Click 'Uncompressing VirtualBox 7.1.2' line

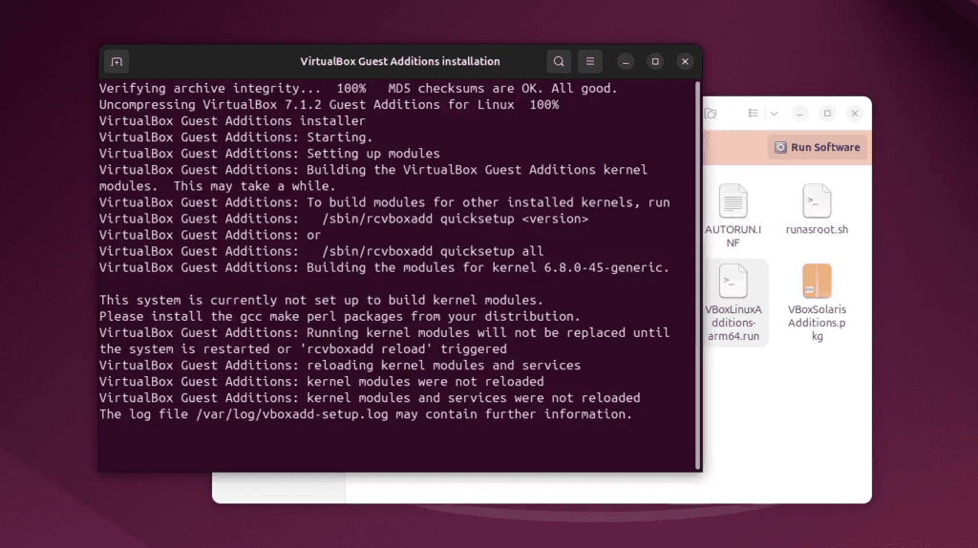pyautogui.click(x=329, y=105)
